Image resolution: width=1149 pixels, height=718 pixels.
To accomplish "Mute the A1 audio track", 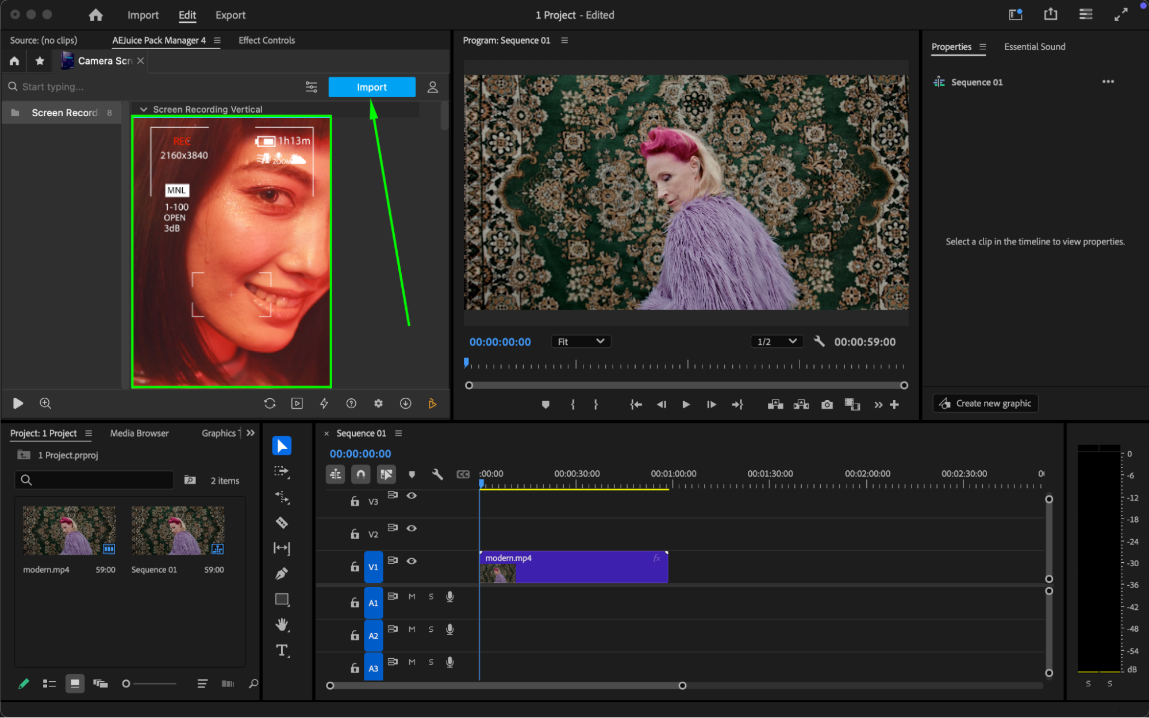I will coord(412,597).
